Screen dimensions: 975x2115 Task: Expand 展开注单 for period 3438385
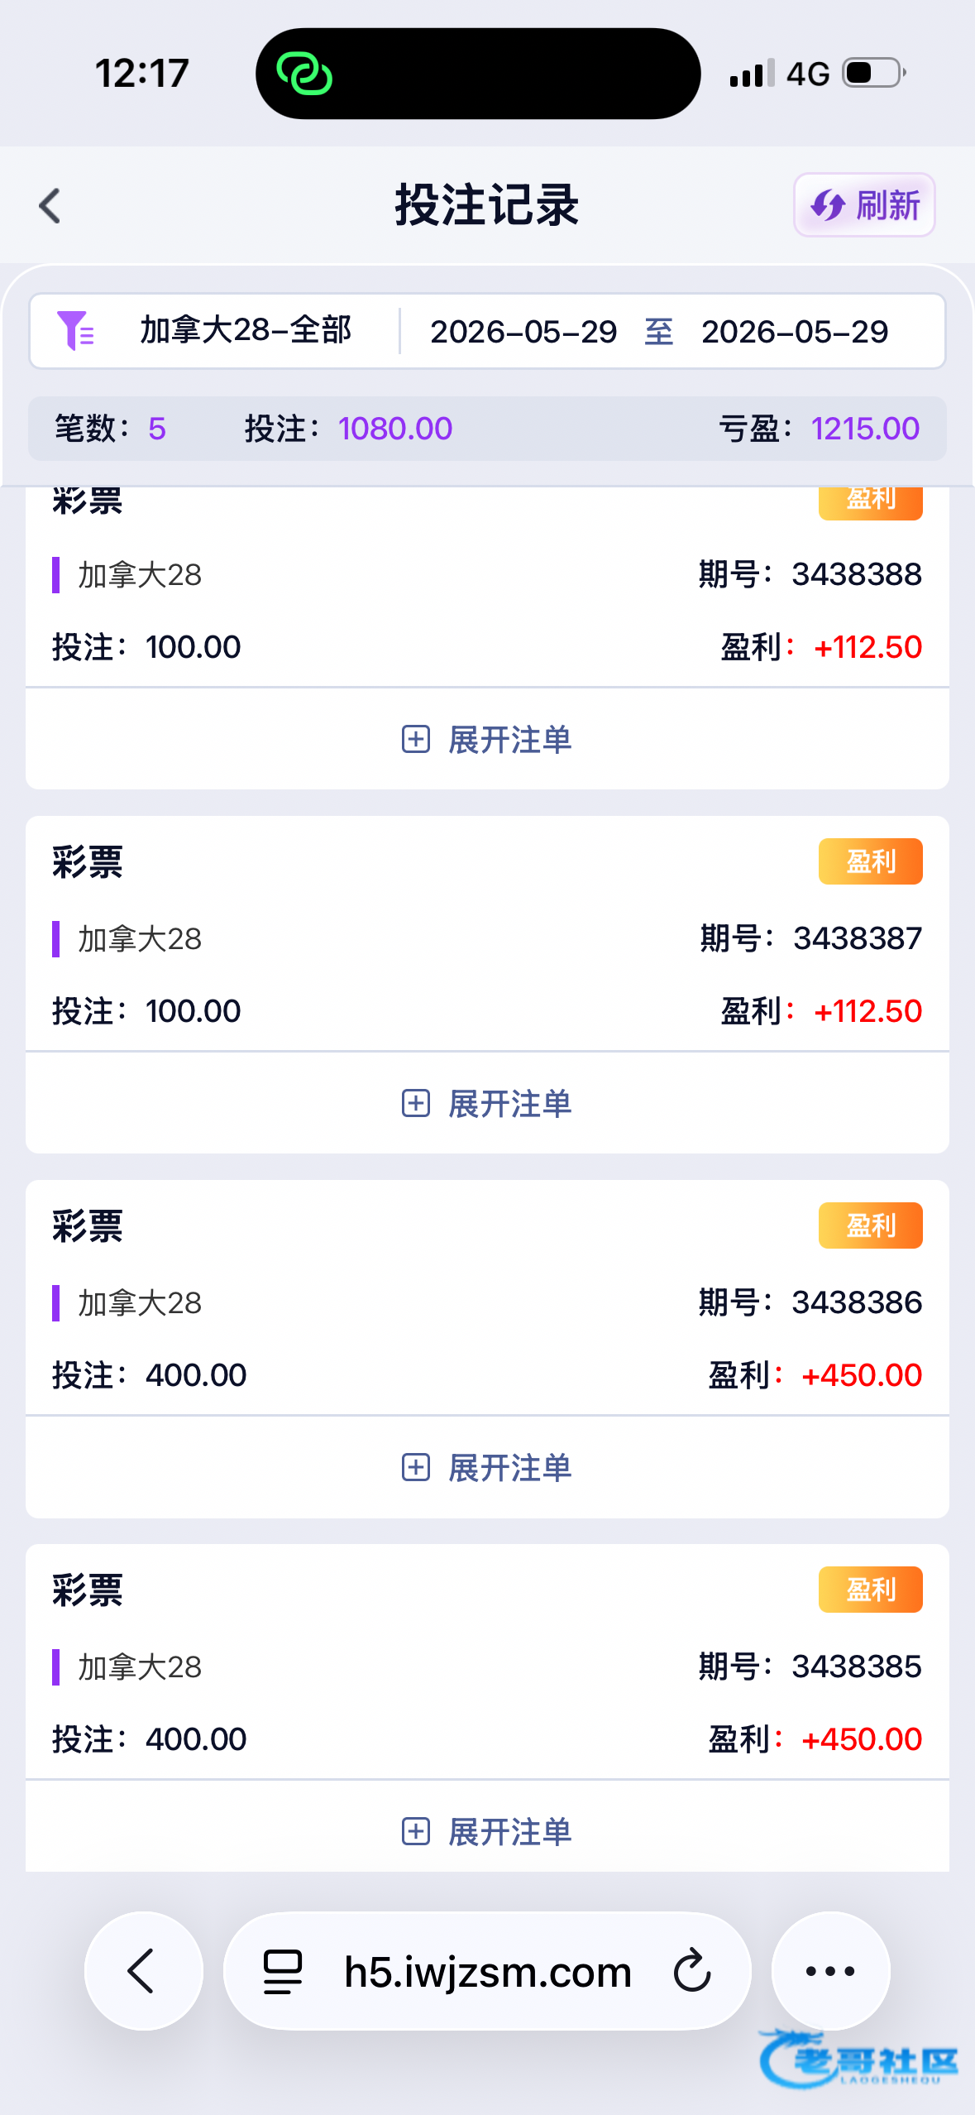pos(487,1831)
